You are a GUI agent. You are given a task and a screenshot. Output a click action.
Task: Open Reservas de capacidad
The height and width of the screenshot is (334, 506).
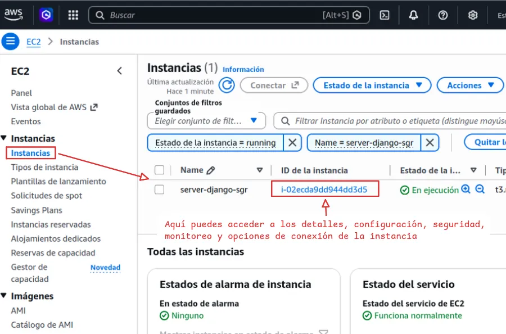[x=53, y=252]
